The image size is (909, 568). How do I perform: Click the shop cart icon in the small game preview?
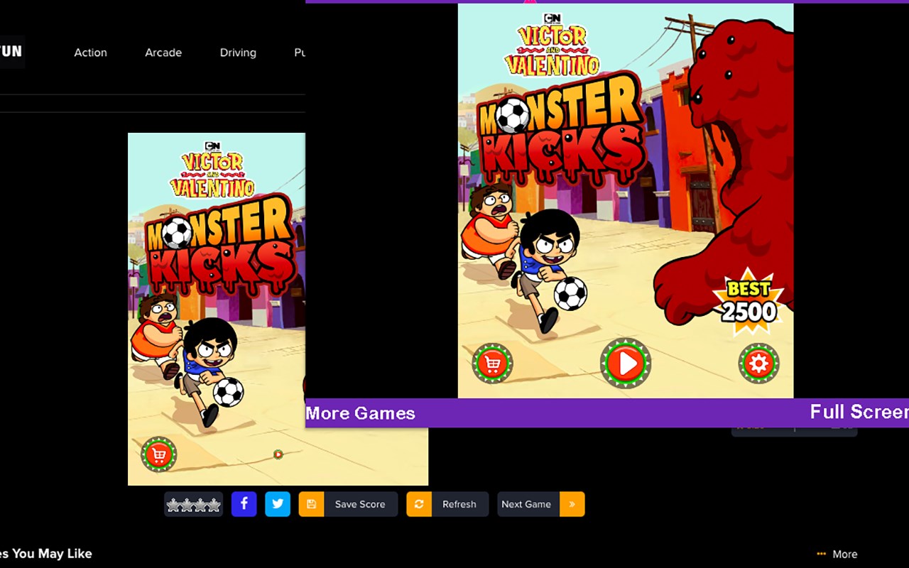[x=158, y=454]
